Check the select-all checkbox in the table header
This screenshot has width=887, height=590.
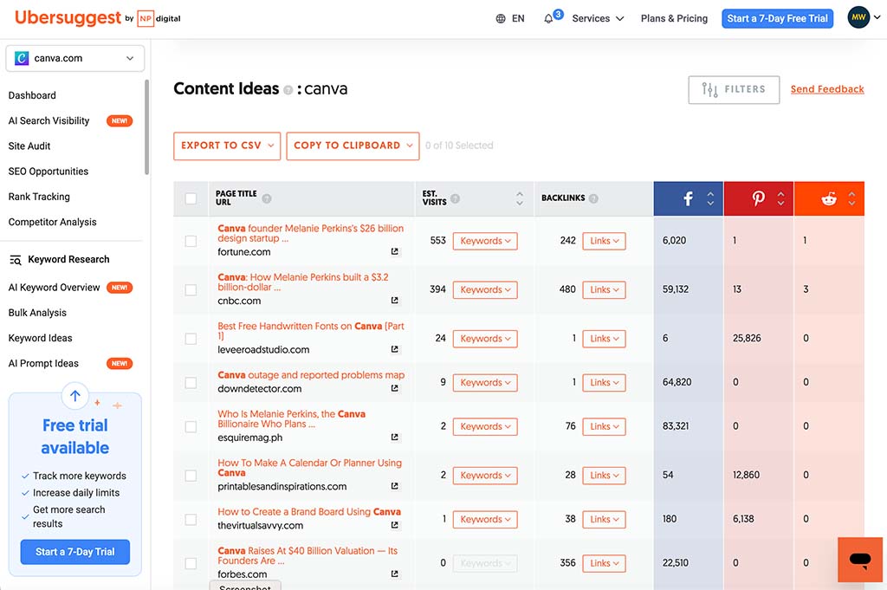(191, 198)
